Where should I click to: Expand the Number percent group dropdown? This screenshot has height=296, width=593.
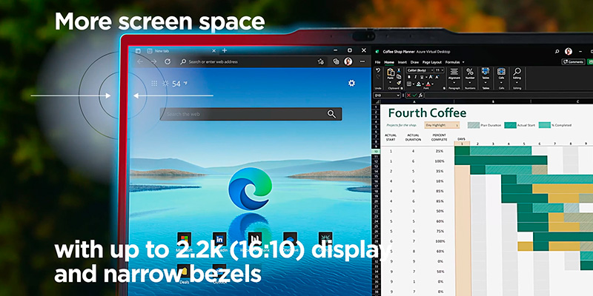[x=470, y=83]
